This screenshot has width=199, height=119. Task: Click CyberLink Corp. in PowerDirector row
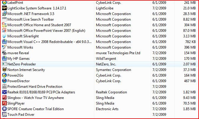point(109,81)
